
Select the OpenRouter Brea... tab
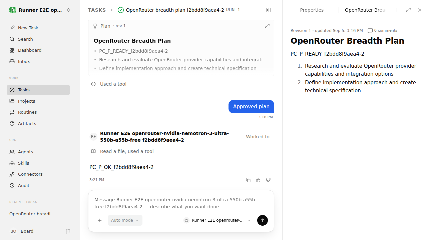(x=365, y=10)
